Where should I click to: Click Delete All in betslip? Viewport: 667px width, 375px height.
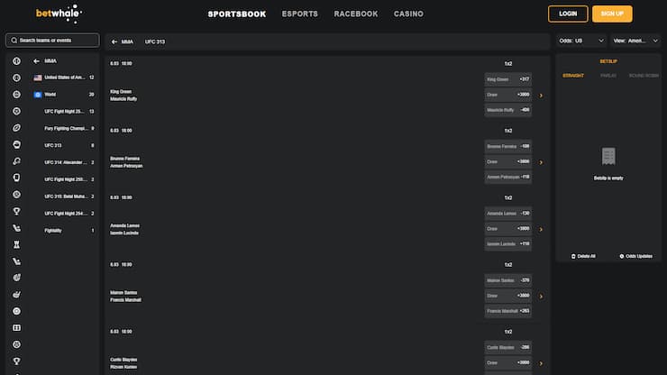(583, 256)
